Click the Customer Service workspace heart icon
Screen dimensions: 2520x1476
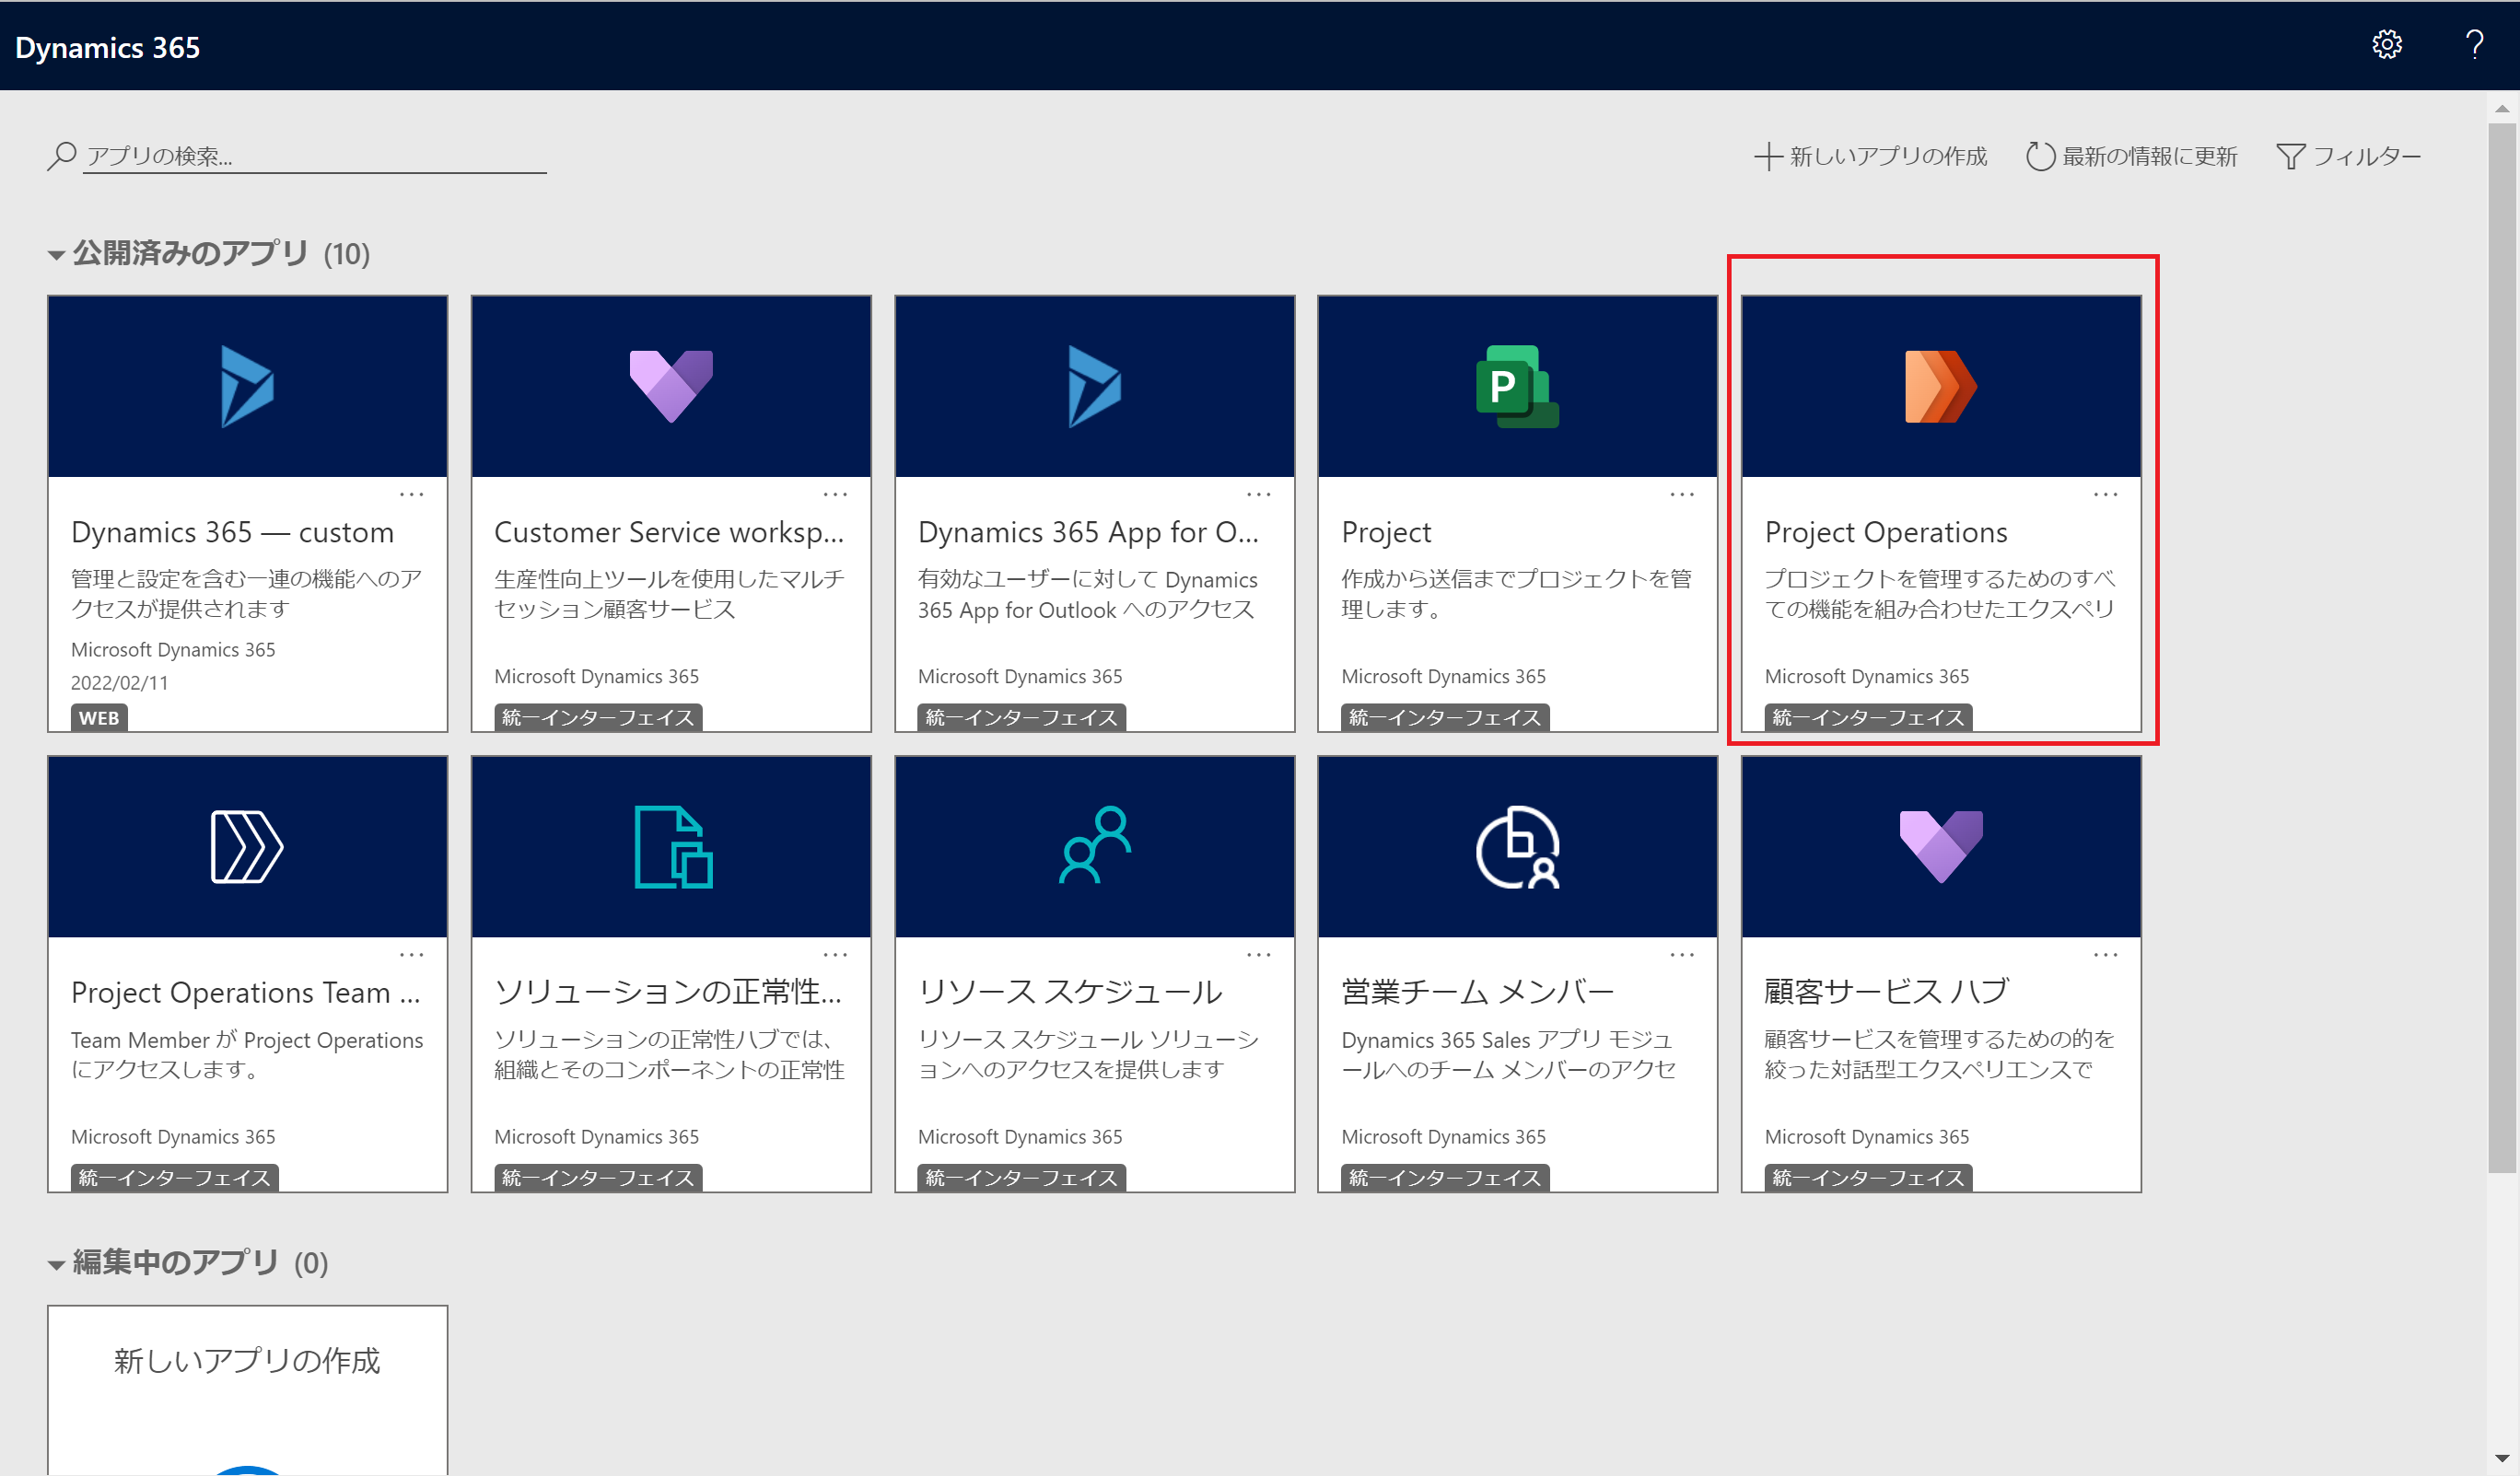tap(671, 386)
